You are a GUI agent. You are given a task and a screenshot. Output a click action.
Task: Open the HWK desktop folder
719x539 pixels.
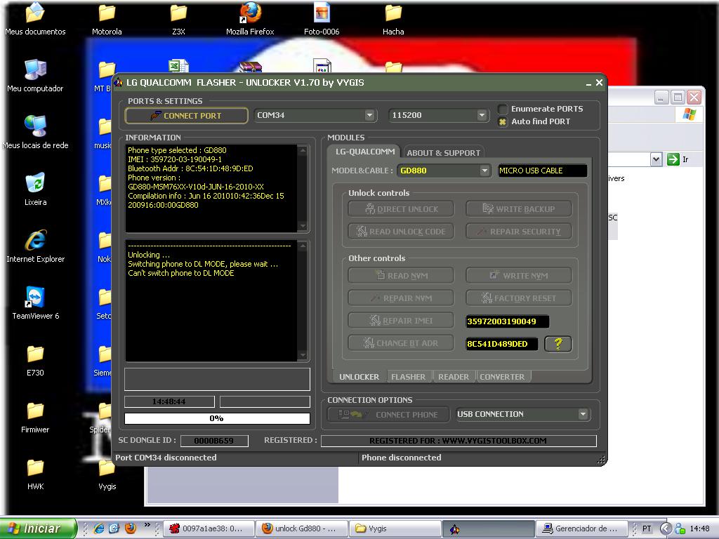click(35, 474)
